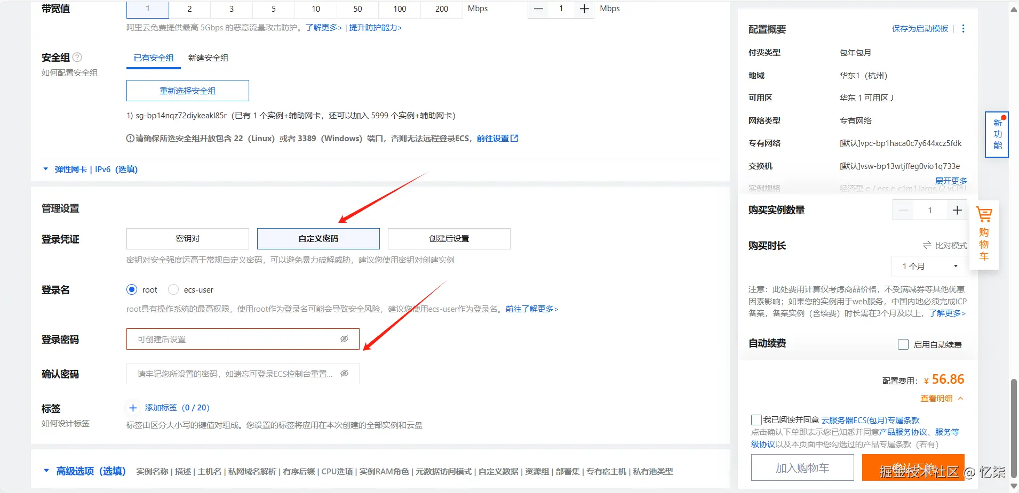Select bandwidth value 3 Mbps

pos(232,9)
